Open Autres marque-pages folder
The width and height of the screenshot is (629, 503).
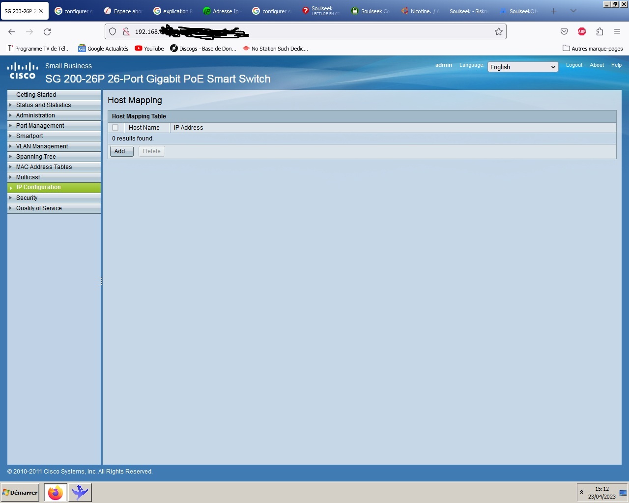click(x=593, y=49)
